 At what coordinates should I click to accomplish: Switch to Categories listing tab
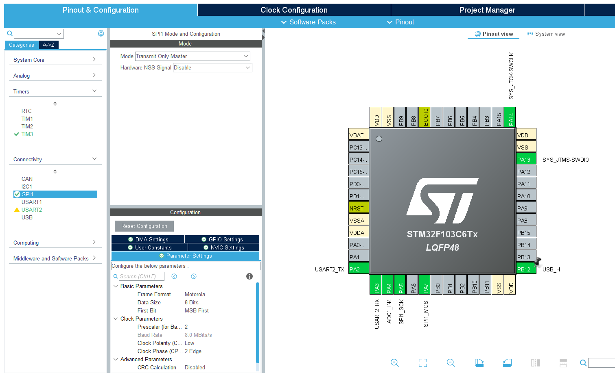pyautogui.click(x=22, y=45)
